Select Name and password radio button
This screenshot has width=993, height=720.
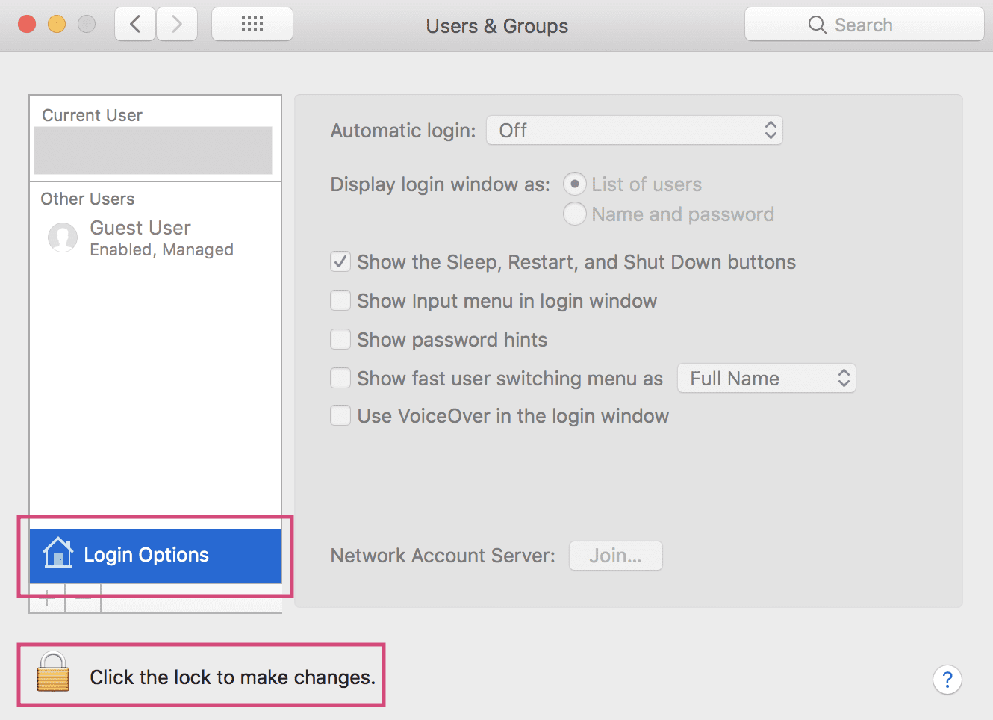[x=574, y=214]
